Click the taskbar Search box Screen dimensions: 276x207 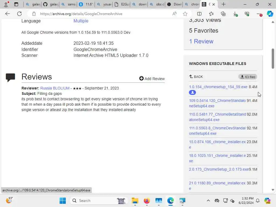99,201
